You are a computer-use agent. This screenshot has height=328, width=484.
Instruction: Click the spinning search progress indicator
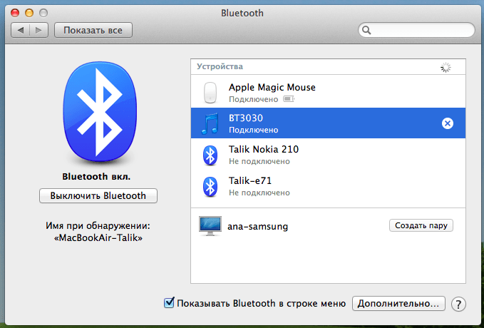coord(446,67)
